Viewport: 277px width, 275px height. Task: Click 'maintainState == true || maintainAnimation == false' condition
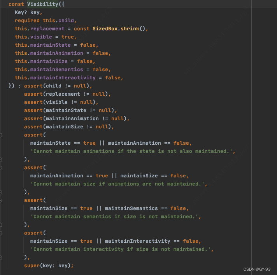click(110, 143)
